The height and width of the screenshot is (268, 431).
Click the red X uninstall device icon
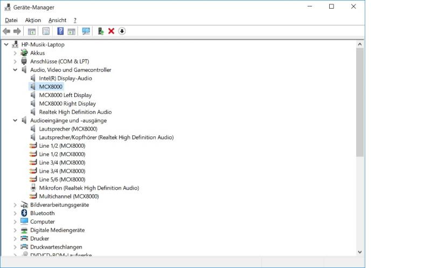tap(111, 31)
